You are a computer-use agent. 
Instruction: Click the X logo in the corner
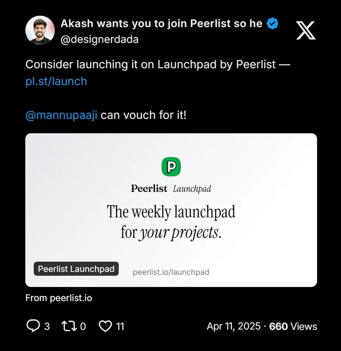305,30
